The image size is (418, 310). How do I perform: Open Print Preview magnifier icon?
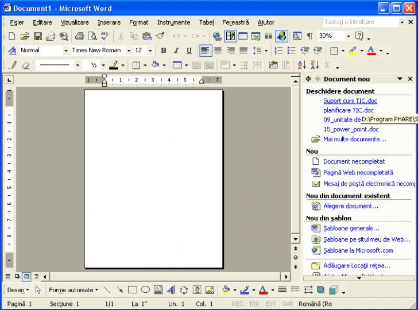point(92,36)
